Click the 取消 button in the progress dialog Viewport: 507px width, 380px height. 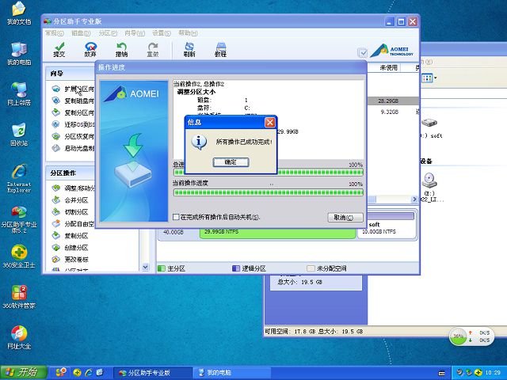[345, 218]
